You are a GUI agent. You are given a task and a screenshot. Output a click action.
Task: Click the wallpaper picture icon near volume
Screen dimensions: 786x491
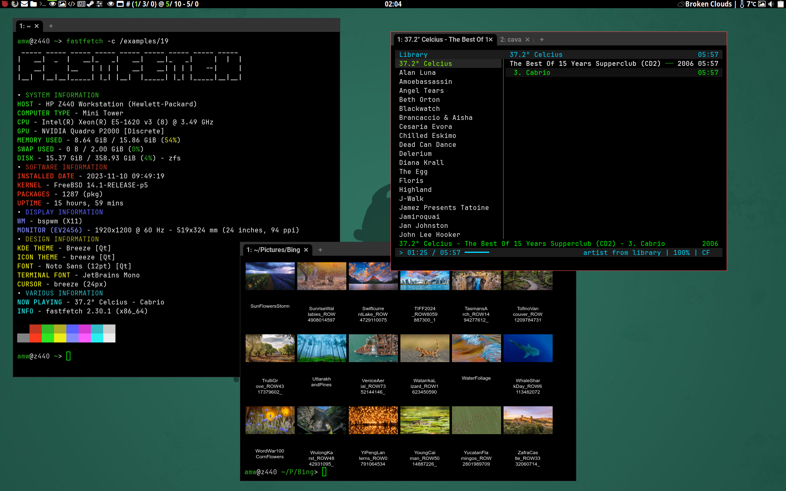[762, 4]
